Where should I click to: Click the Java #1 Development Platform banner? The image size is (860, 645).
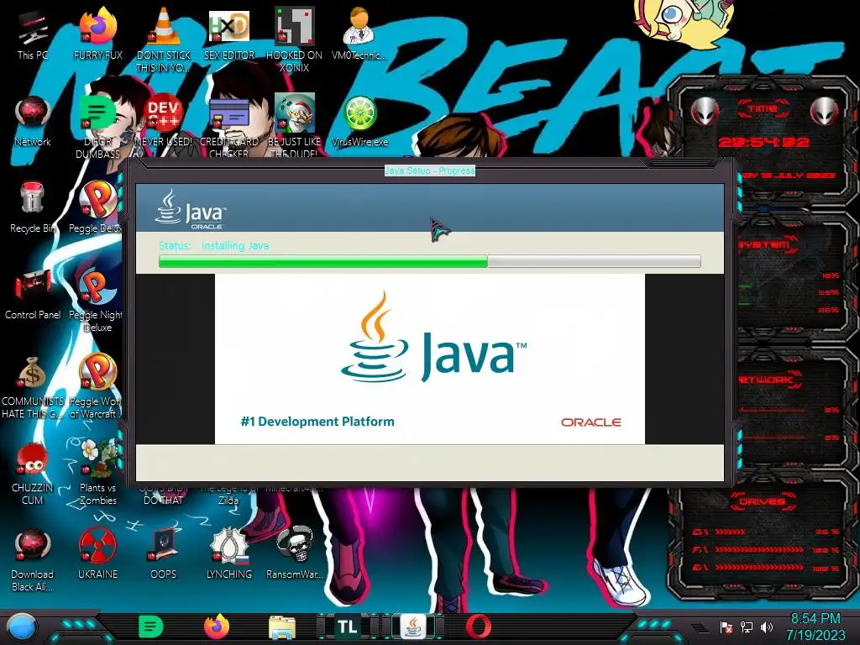(x=429, y=359)
